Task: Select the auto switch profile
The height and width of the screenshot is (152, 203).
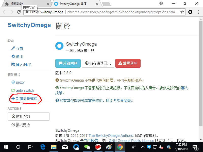Action: [22, 90]
